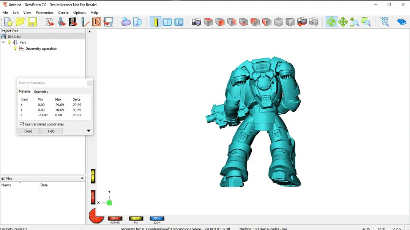The image size is (410, 230).
Task: Click the vertical yellow thumbwheel
Action: [93, 176]
